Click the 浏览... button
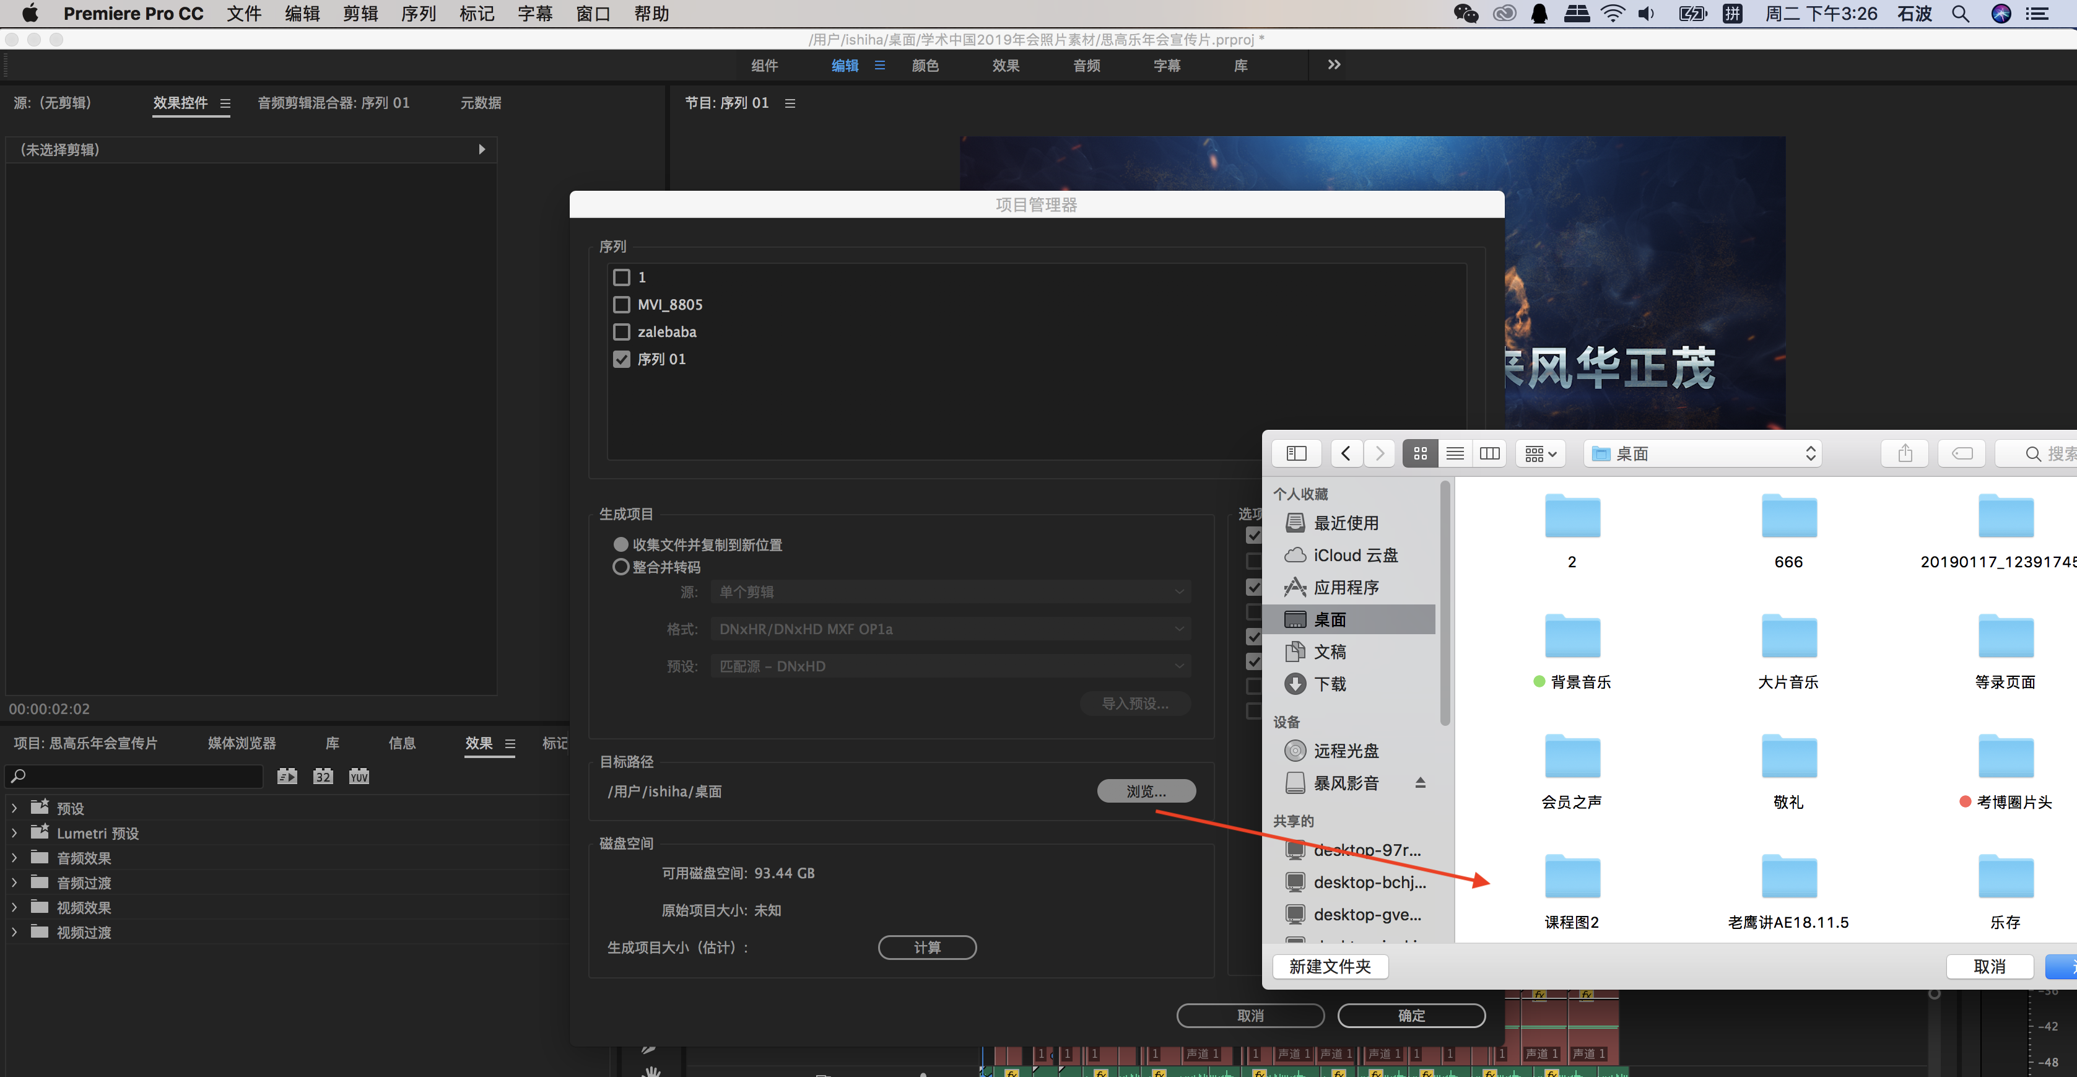Viewport: 2077px width, 1077px height. pos(1146,791)
